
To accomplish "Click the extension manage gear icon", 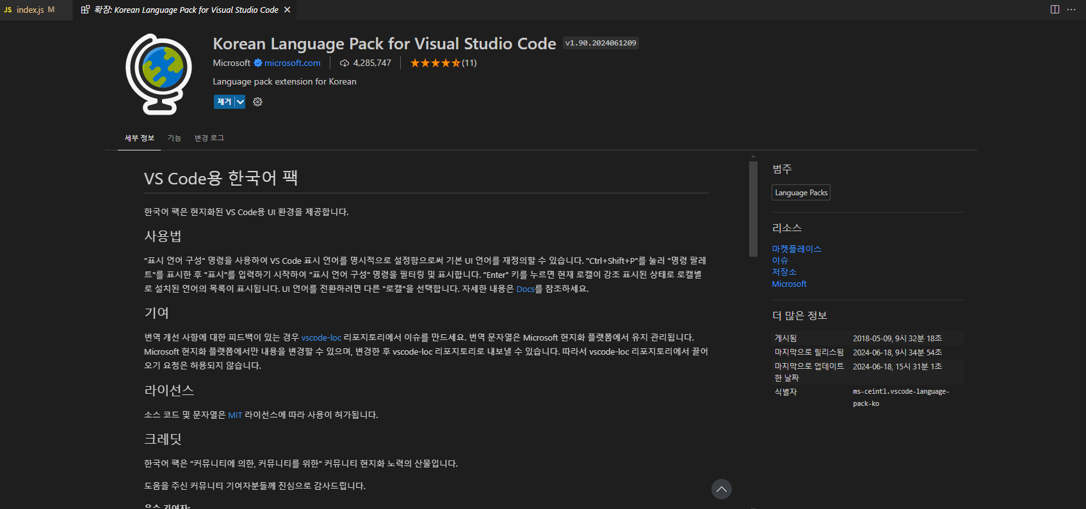I will click(x=257, y=102).
